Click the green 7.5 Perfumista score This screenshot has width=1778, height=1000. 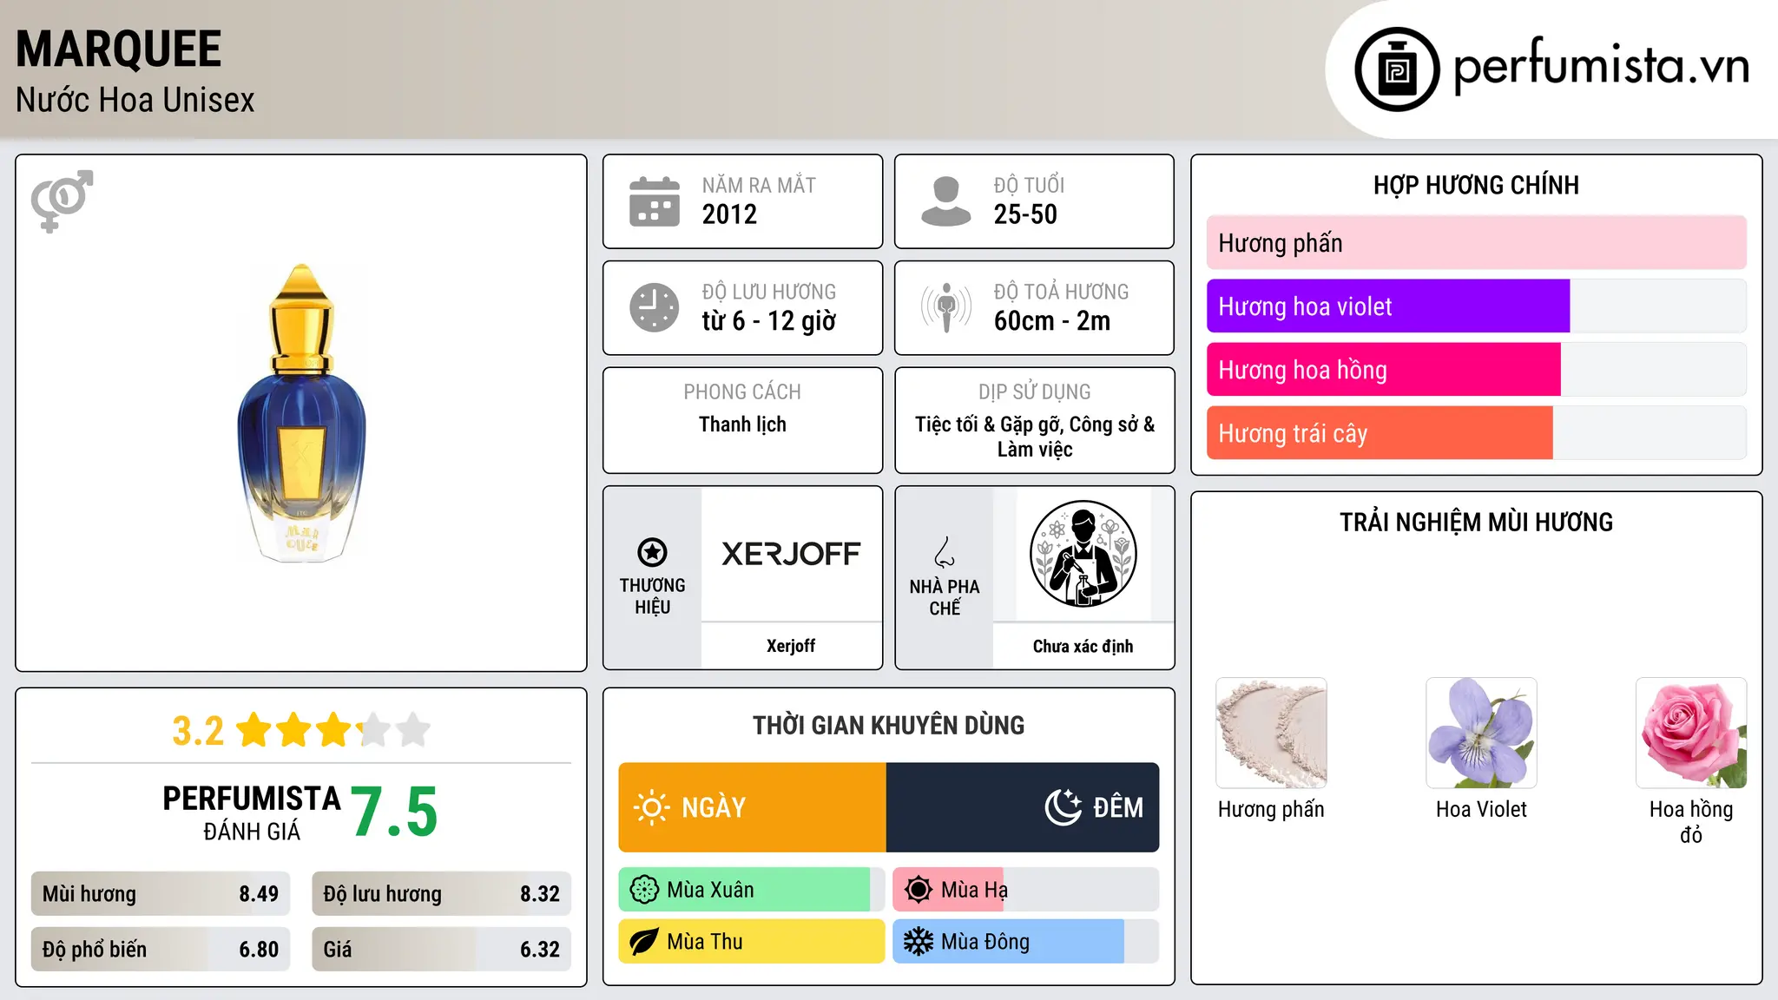click(394, 812)
